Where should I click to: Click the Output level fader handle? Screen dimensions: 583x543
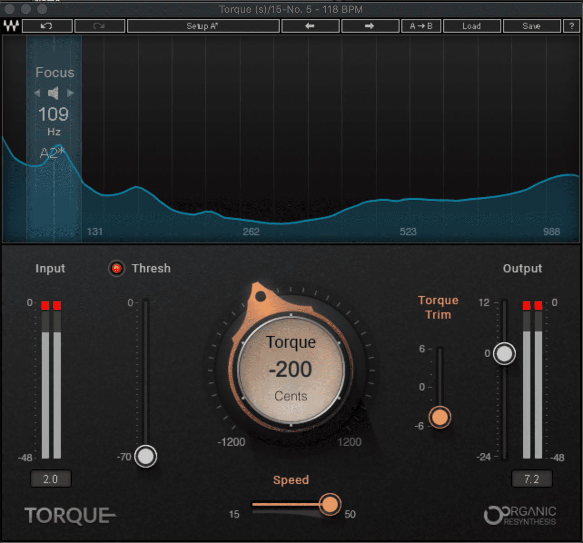[504, 353]
